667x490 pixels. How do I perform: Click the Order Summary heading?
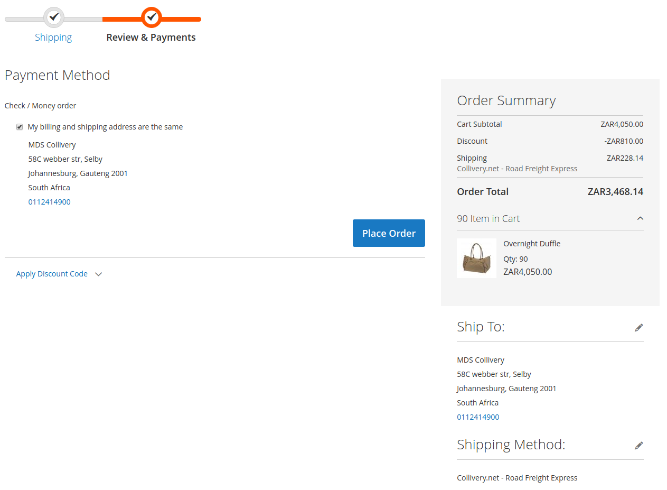[x=506, y=100]
